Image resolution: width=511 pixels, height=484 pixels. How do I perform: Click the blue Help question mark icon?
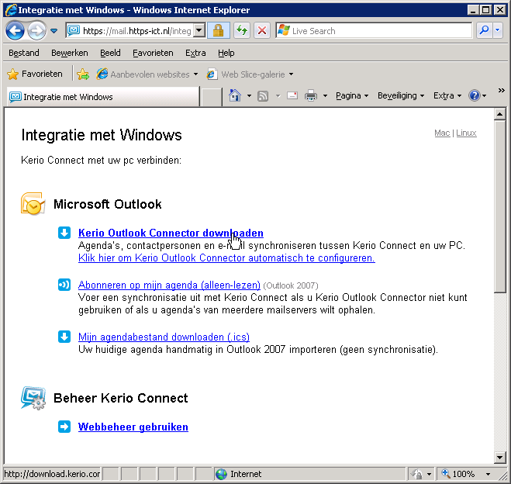pos(475,95)
